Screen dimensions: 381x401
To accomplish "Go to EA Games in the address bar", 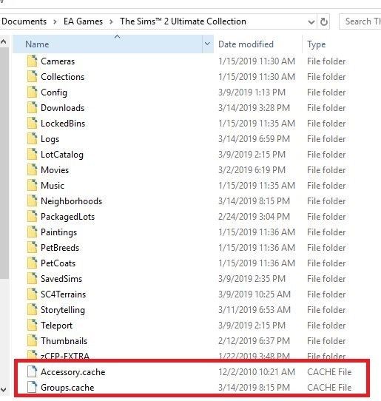I will point(83,21).
